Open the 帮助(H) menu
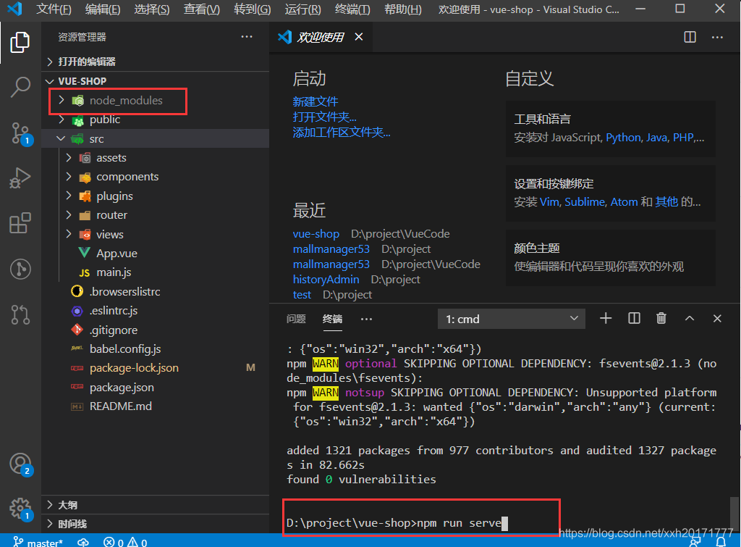Screen dimensions: 741x547 pyautogui.click(x=402, y=9)
